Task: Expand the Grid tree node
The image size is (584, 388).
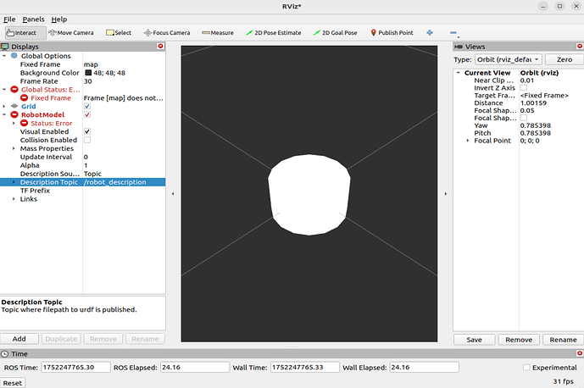Action: (4, 106)
